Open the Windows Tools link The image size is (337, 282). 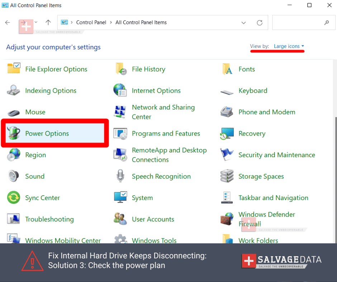click(x=154, y=240)
